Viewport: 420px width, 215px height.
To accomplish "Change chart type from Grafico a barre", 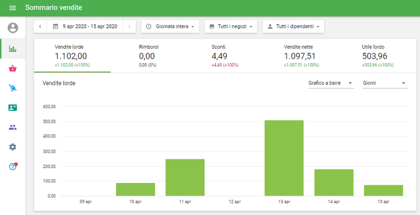I will [331, 83].
